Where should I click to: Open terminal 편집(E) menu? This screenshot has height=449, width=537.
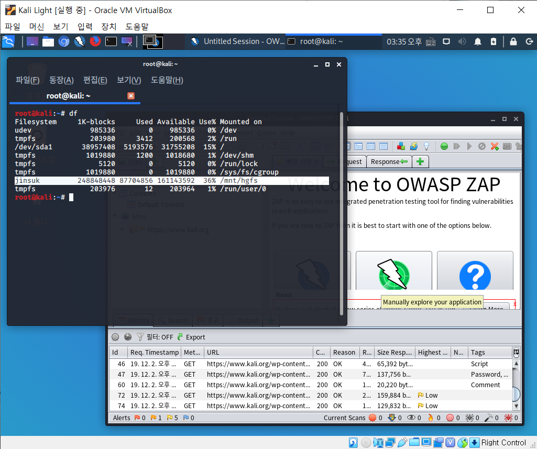click(x=95, y=80)
